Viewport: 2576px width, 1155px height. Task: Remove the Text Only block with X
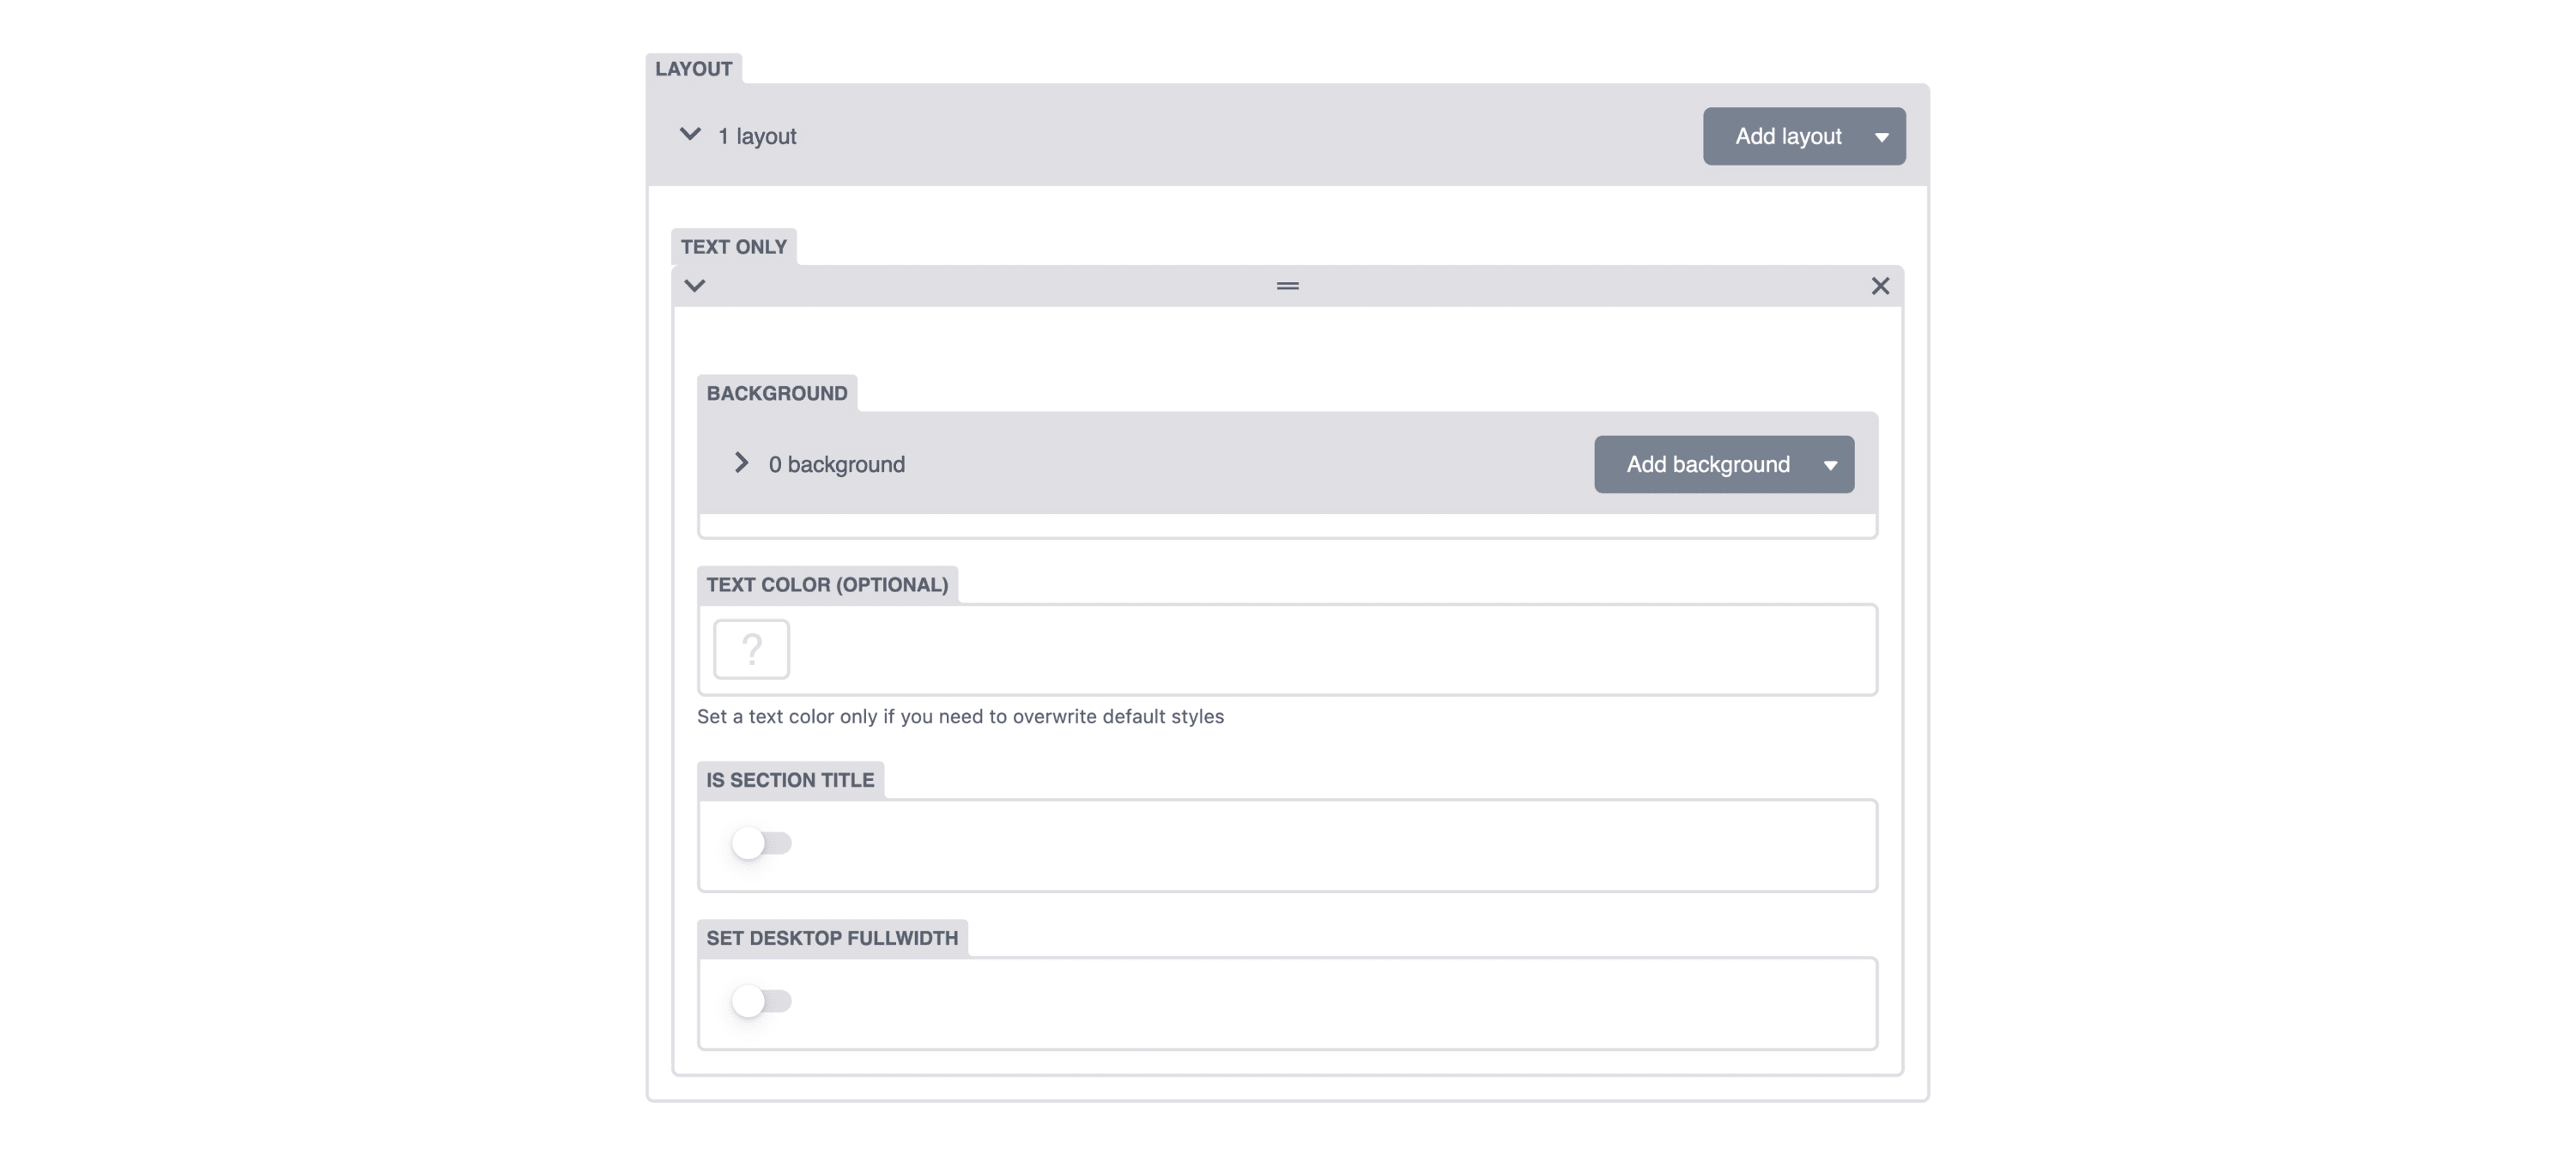(1880, 286)
